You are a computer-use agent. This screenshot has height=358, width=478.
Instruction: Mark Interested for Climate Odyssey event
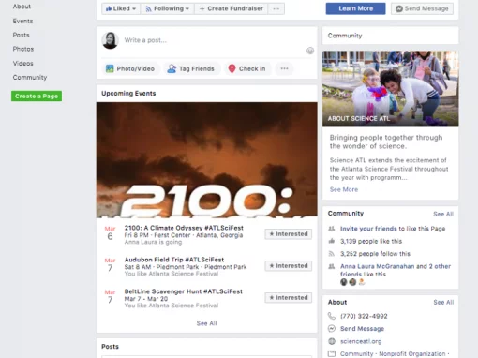pos(289,234)
